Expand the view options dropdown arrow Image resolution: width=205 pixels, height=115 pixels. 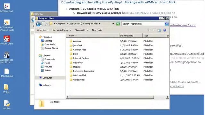154,30
